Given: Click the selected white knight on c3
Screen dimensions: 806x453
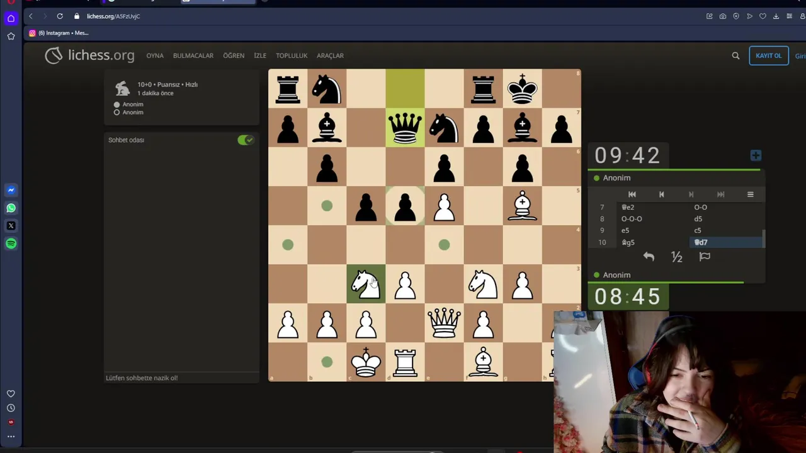Looking at the screenshot, I should click(x=366, y=284).
